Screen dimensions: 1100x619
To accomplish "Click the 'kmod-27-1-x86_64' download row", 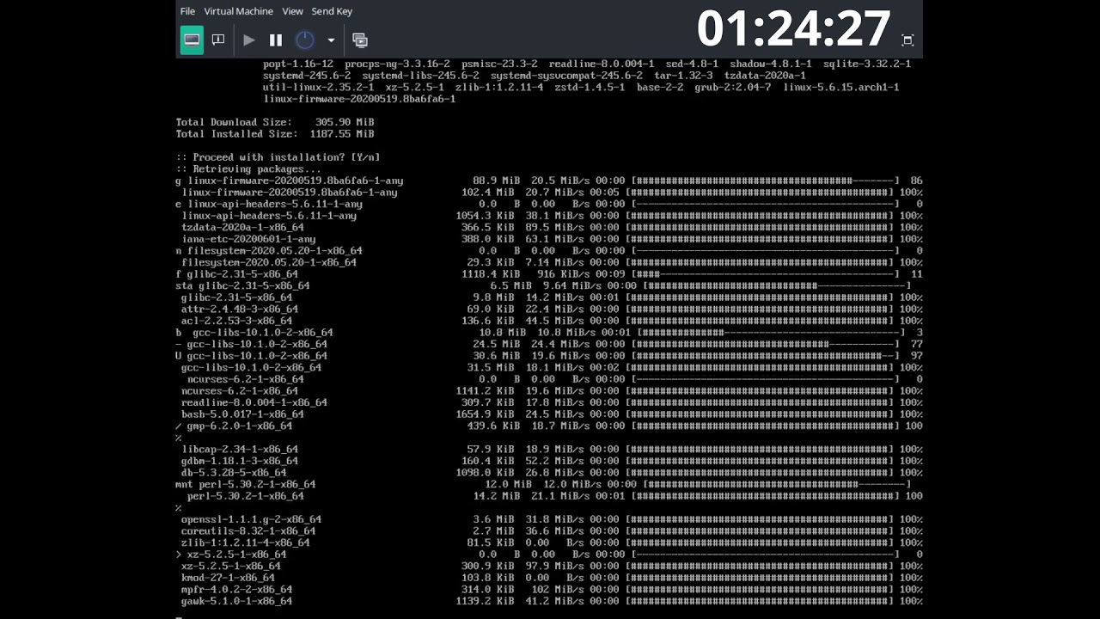I will pos(552,578).
